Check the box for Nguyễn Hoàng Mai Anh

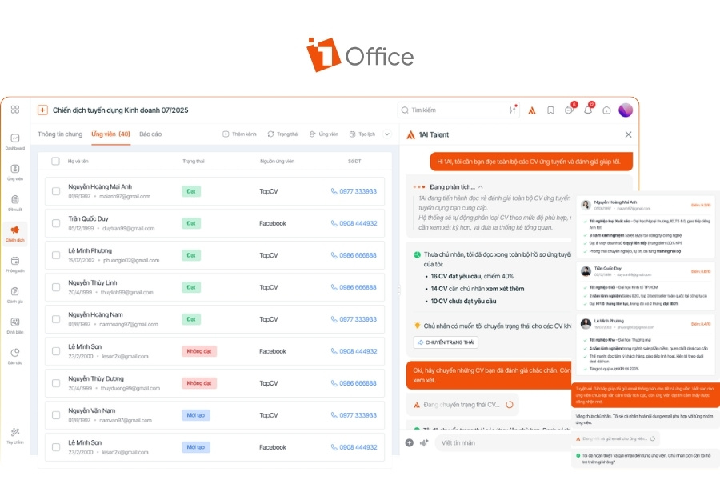tap(56, 191)
